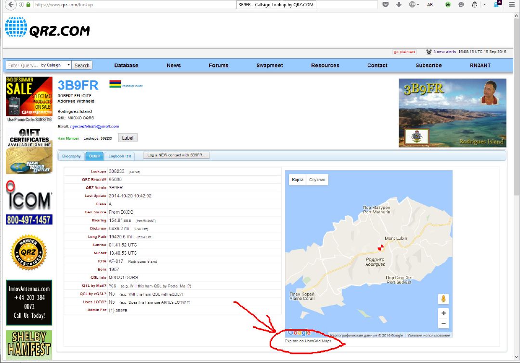Click the AB toolbar extension icon

pos(430,5)
